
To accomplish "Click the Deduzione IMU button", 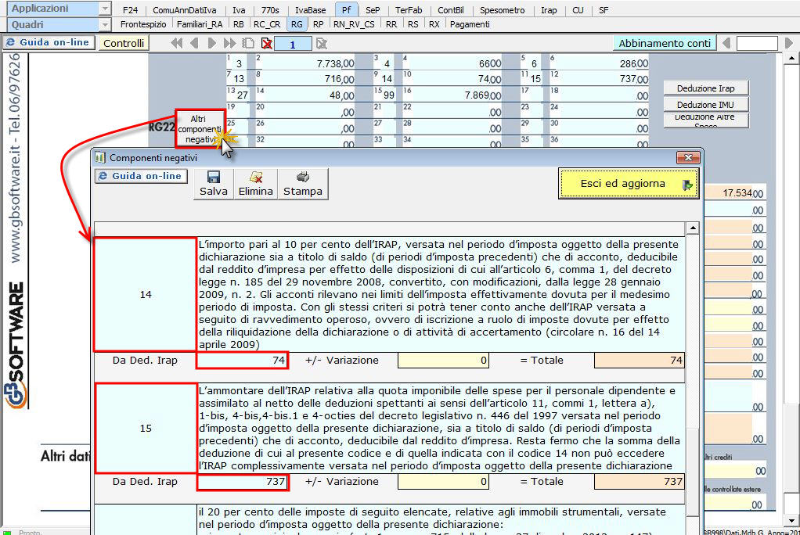I will click(x=705, y=105).
